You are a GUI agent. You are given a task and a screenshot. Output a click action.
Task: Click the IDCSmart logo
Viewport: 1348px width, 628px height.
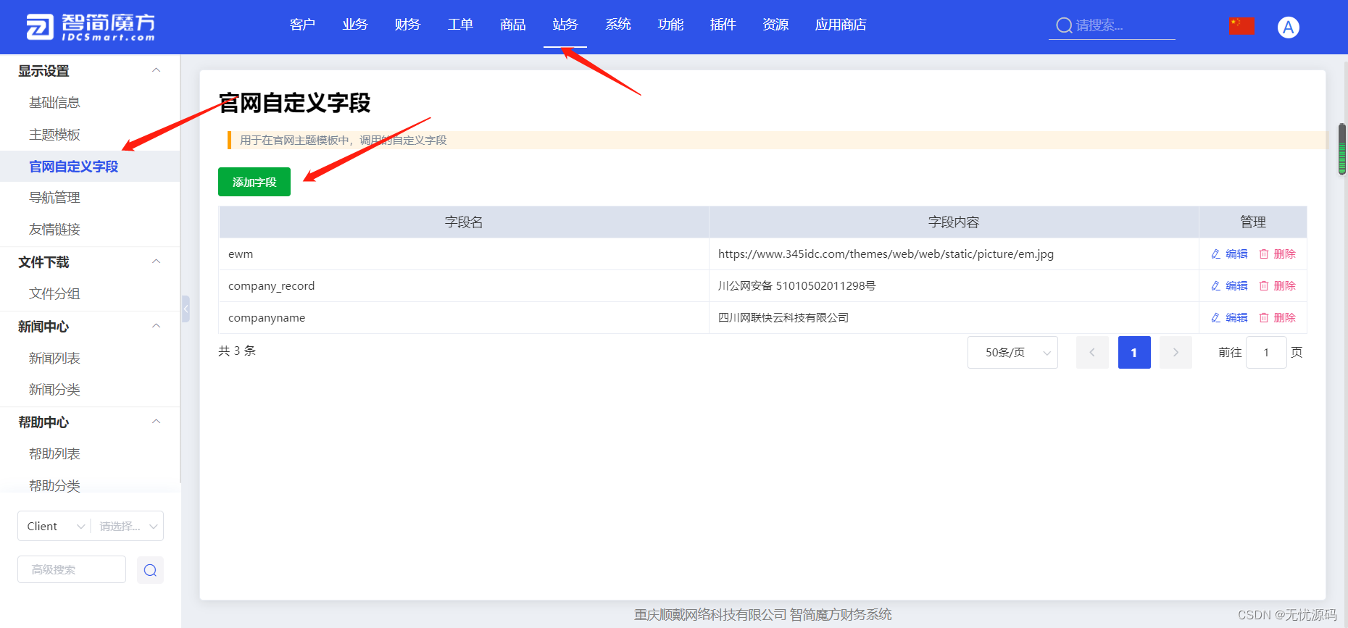[91, 27]
